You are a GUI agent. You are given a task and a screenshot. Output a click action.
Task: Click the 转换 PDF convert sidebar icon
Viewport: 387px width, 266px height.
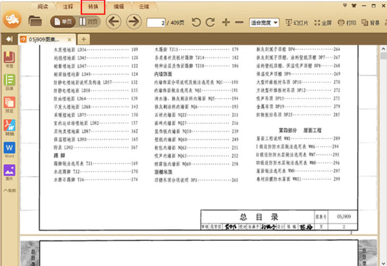(9, 127)
